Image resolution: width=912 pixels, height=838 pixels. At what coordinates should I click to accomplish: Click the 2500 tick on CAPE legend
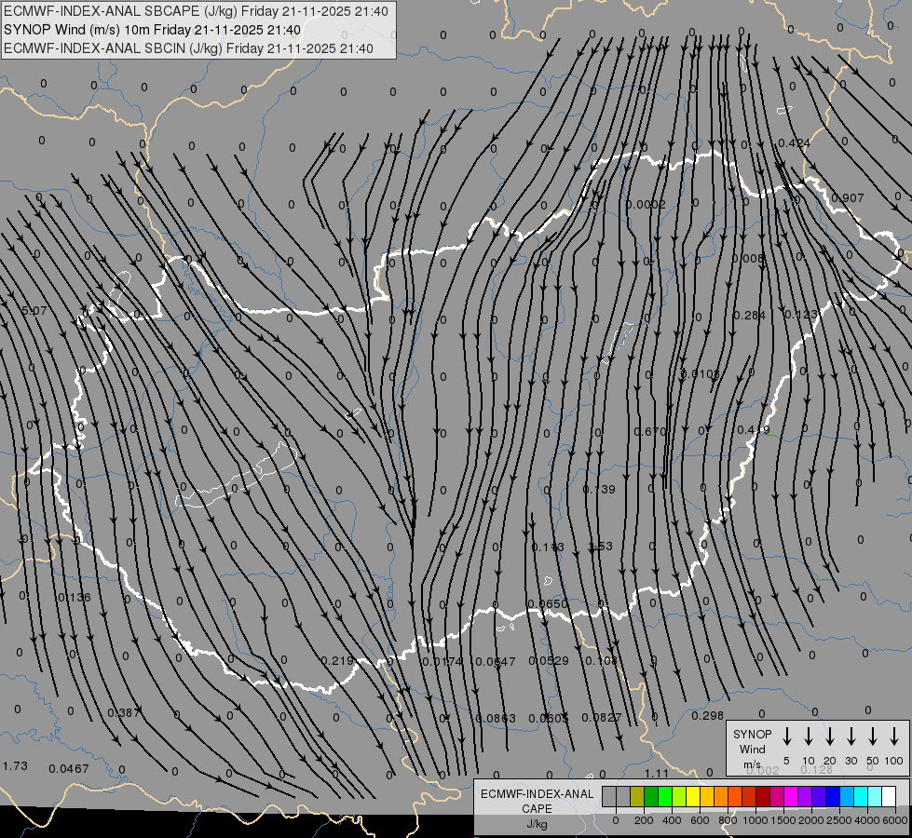click(x=838, y=820)
